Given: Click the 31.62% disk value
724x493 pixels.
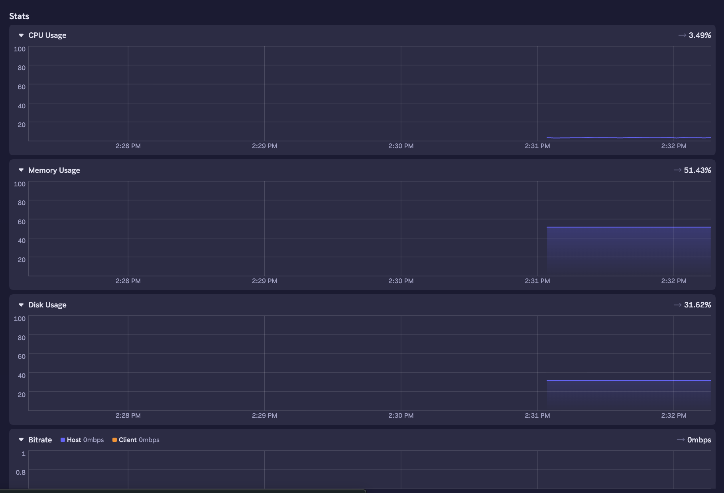Looking at the screenshot, I should pos(697,305).
